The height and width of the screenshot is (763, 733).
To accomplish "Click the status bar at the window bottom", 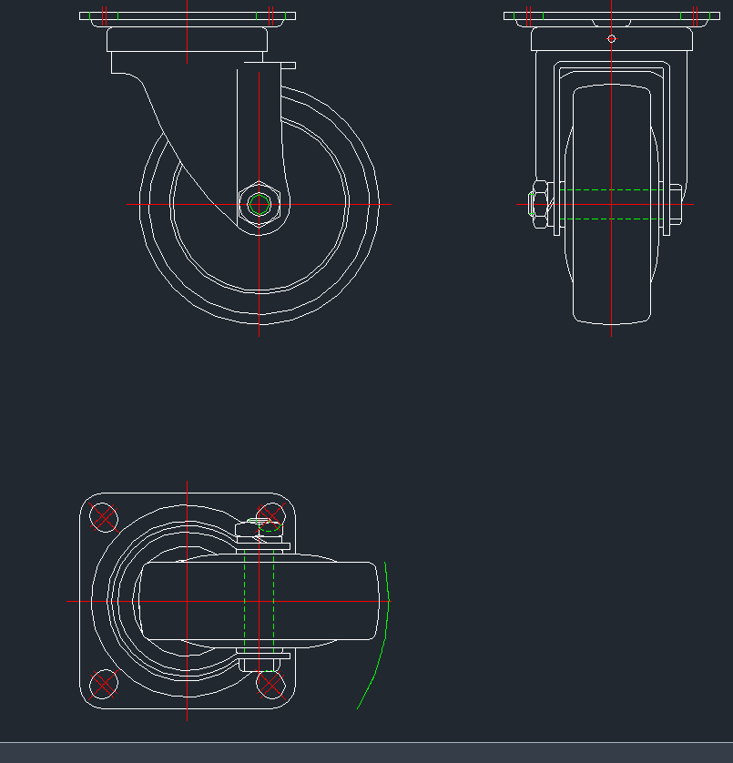I will [x=366, y=752].
